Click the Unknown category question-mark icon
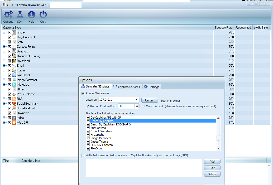 coord(14,113)
